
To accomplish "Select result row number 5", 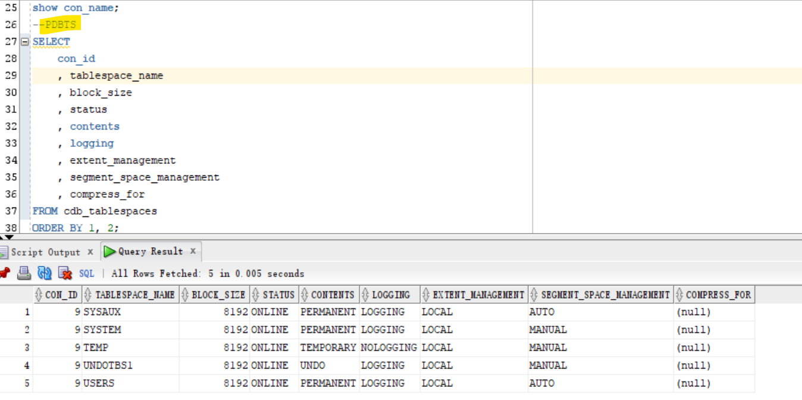I will tap(16, 383).
